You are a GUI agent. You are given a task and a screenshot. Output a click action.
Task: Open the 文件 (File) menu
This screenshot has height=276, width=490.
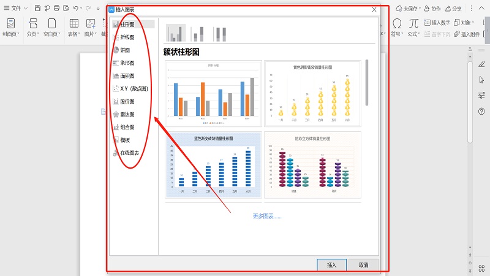16,9
